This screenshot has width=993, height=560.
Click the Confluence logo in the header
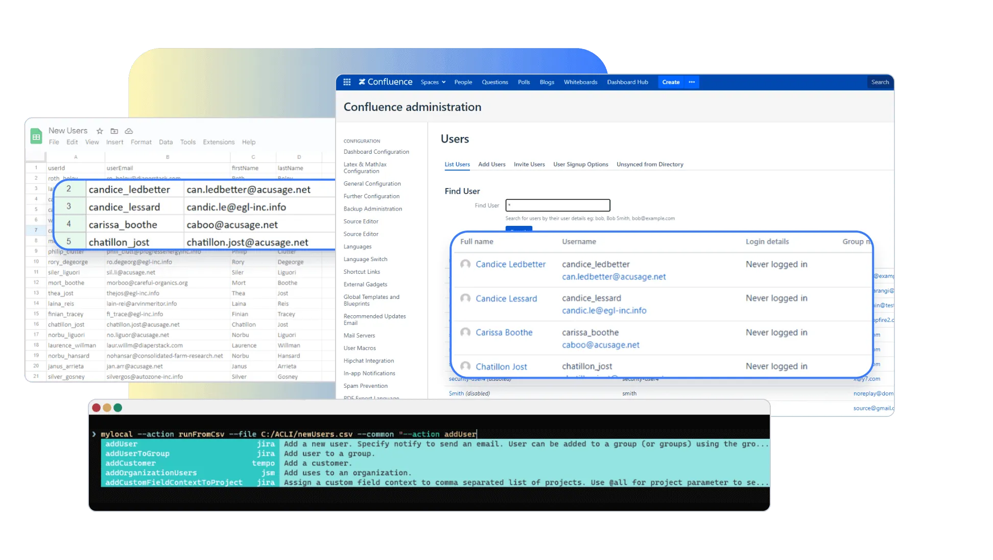click(x=385, y=82)
